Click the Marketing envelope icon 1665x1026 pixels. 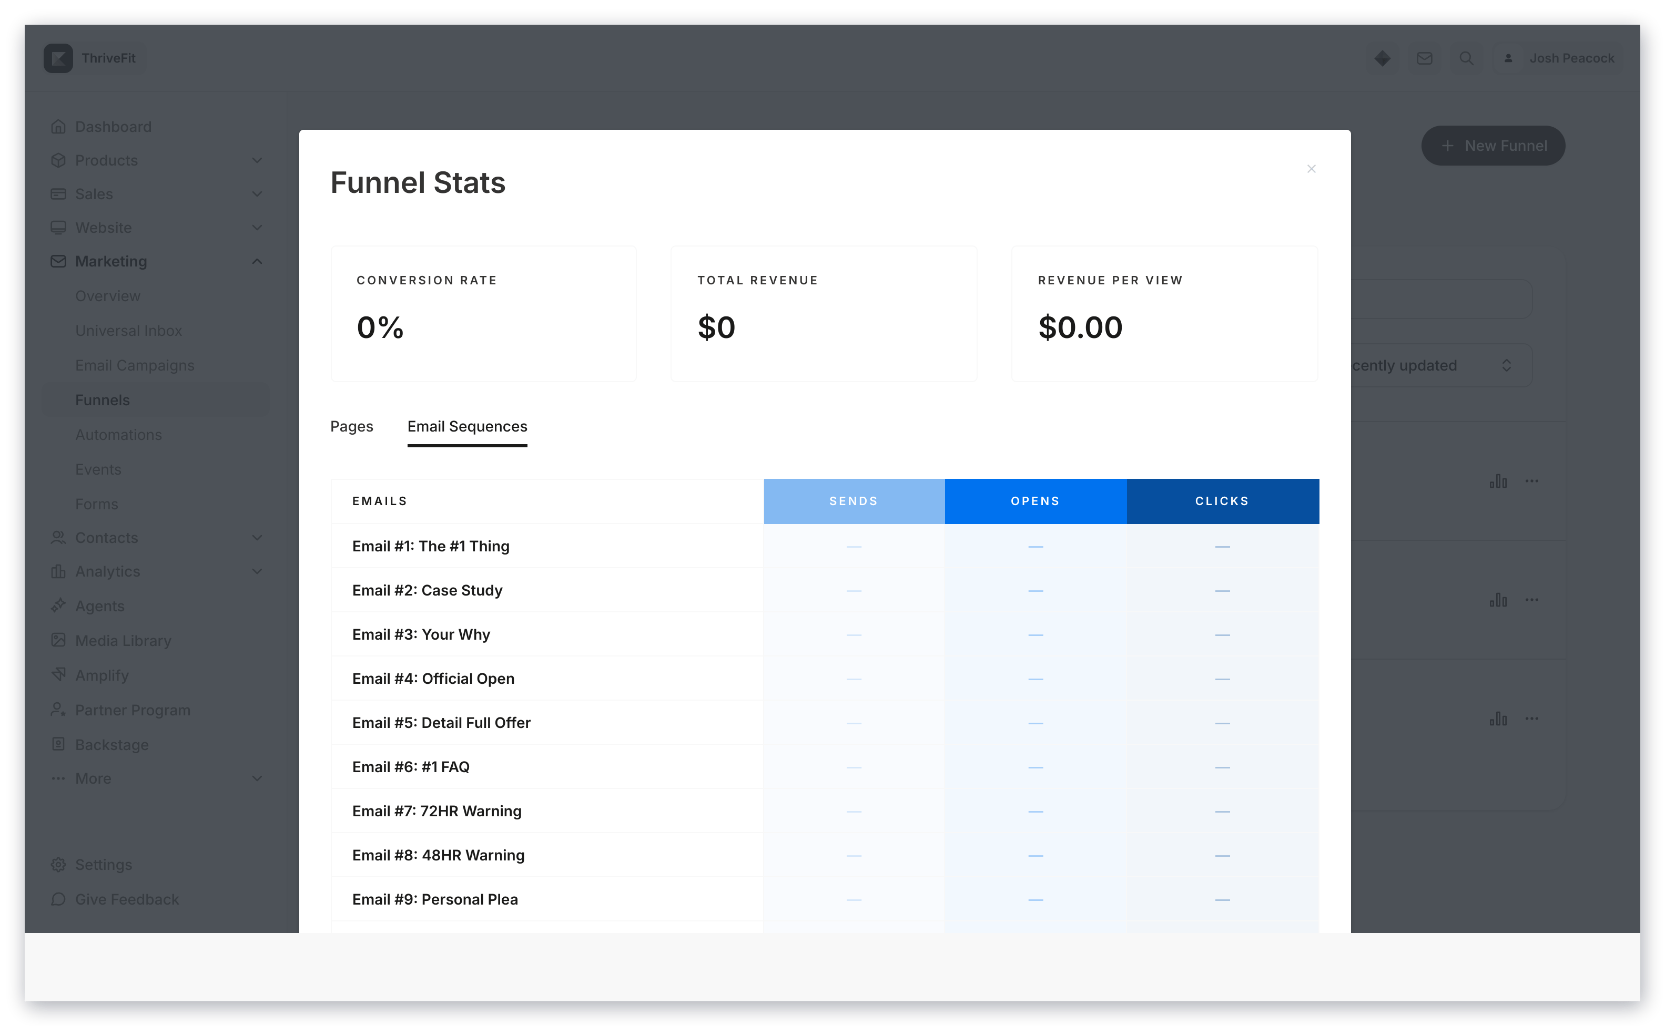point(58,261)
